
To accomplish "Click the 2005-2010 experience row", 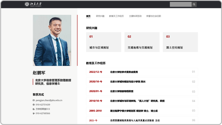I will pyautogui.click(x=142, y=111).
